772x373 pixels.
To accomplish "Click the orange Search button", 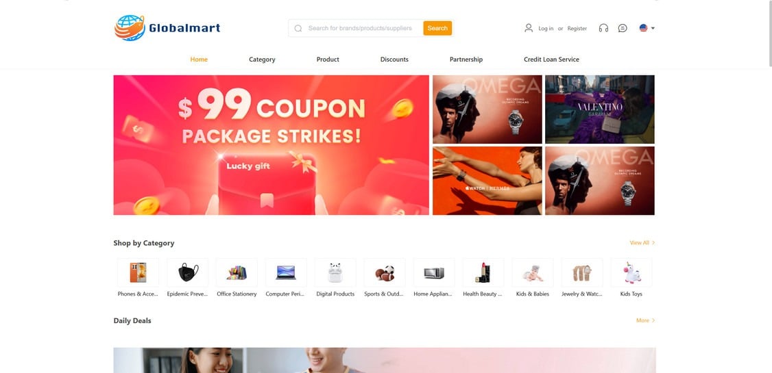I will pos(437,28).
